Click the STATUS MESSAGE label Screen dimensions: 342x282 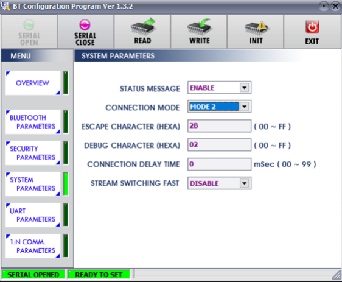(x=150, y=89)
